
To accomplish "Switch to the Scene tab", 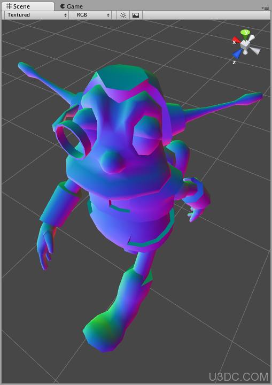I will 27,6.
